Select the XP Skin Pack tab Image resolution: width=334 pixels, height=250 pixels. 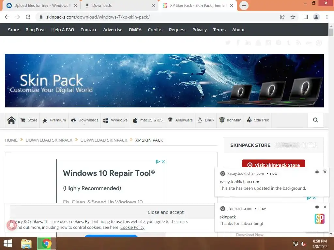pyautogui.click(x=197, y=6)
